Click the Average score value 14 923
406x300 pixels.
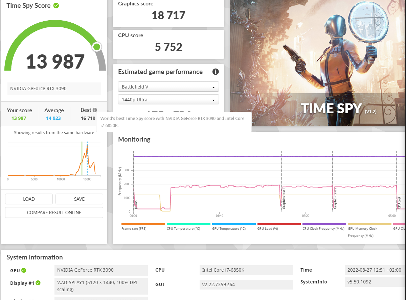click(54, 118)
